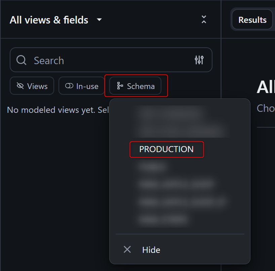Click the crossed-out eye icon on Views
Image resolution: width=275 pixels, height=271 pixels.
(x=20, y=86)
